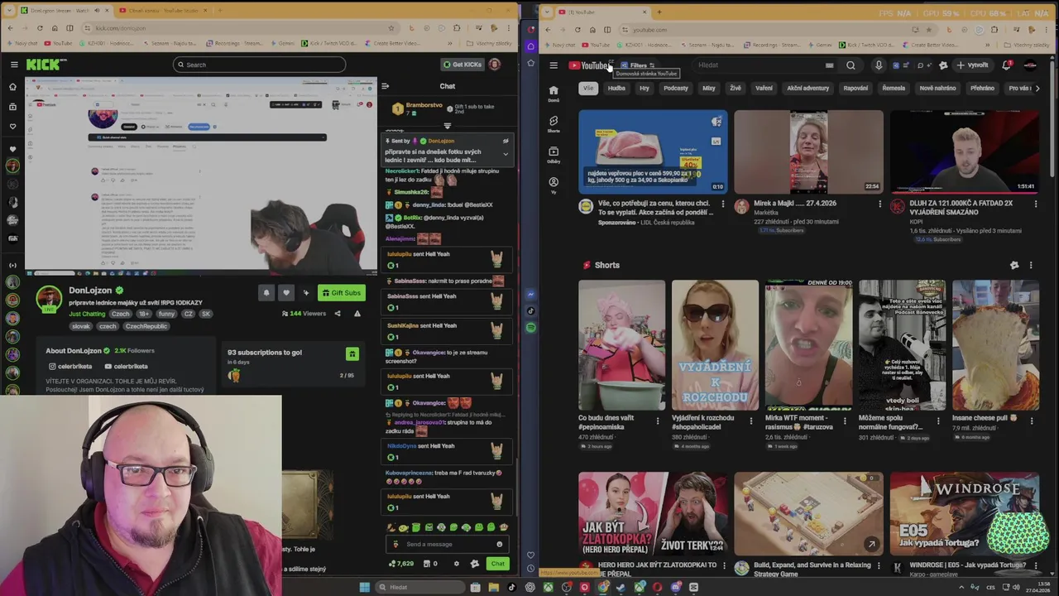Open the Kick profile avatar menu
This screenshot has width=1059, height=596.
pos(495,65)
